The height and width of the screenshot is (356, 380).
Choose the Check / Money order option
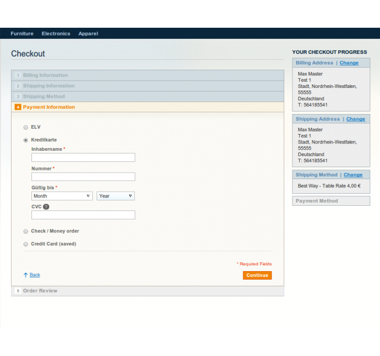pos(26,231)
